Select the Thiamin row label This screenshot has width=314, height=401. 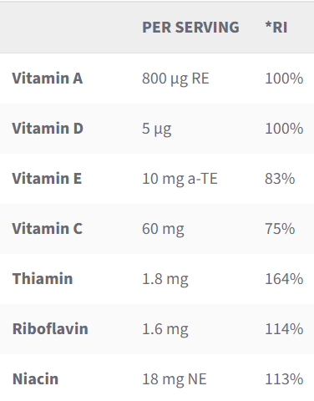[x=43, y=279]
